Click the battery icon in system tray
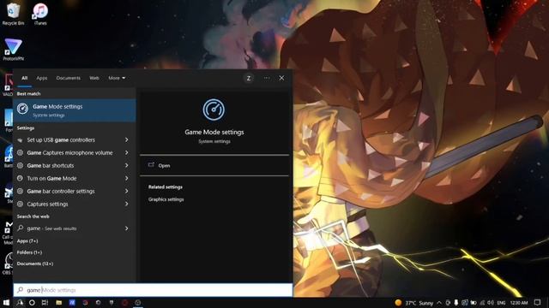The image size is (549, 308). click(x=474, y=303)
